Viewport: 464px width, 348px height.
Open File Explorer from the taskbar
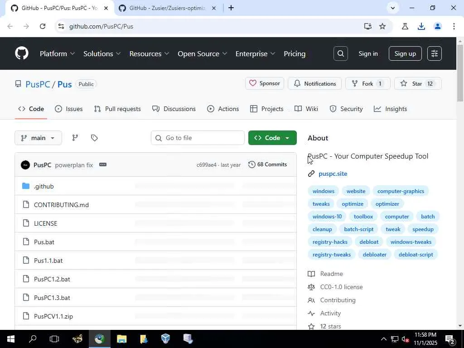121,339
